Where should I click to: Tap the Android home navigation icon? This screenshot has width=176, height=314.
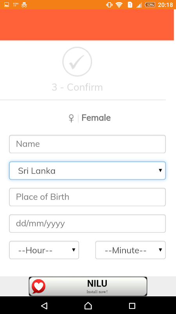[88, 306]
